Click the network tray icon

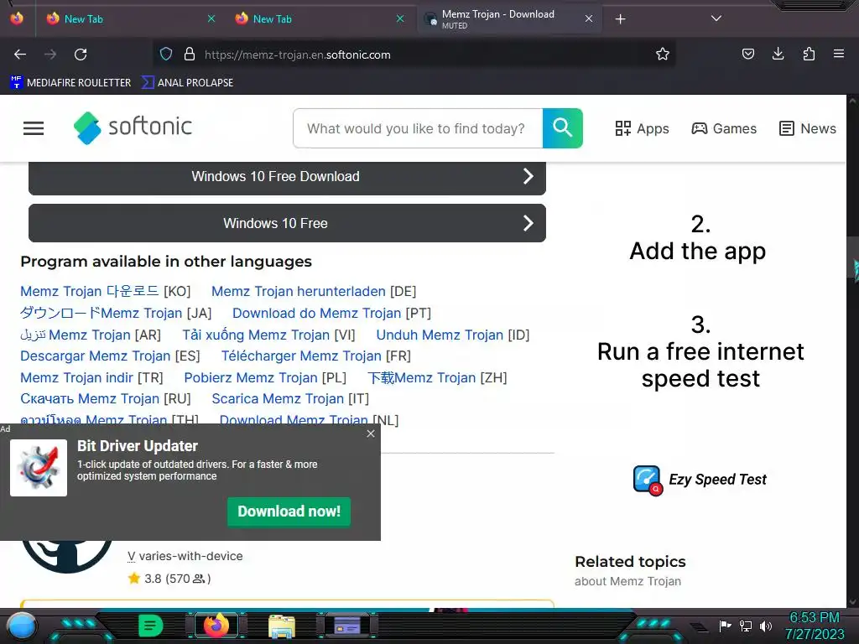point(746,626)
